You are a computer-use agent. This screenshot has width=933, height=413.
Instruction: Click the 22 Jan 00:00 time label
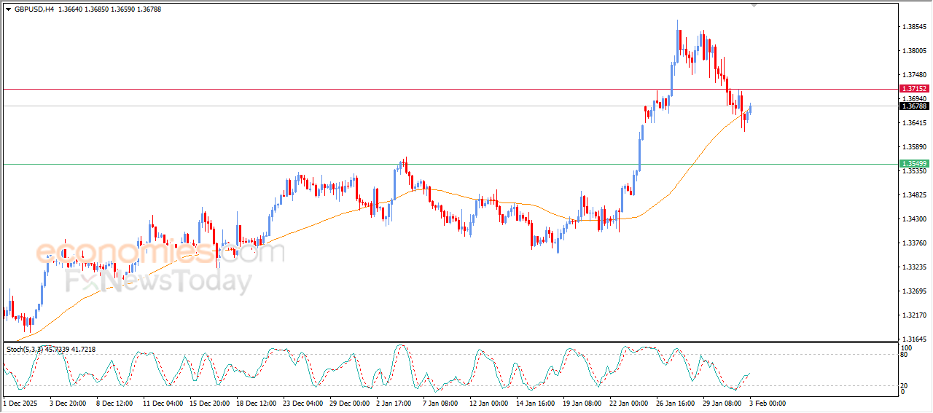(x=628, y=403)
